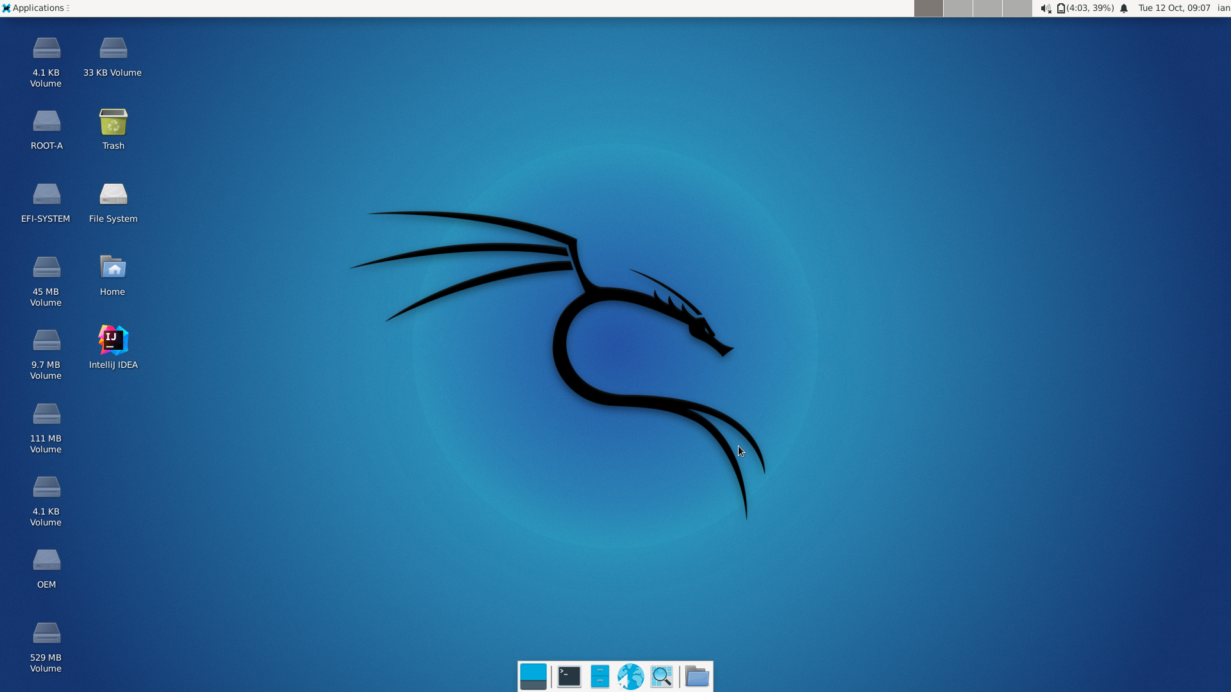This screenshot has width=1231, height=692.
Task: Open the File System desktop icon
Action: point(113,202)
